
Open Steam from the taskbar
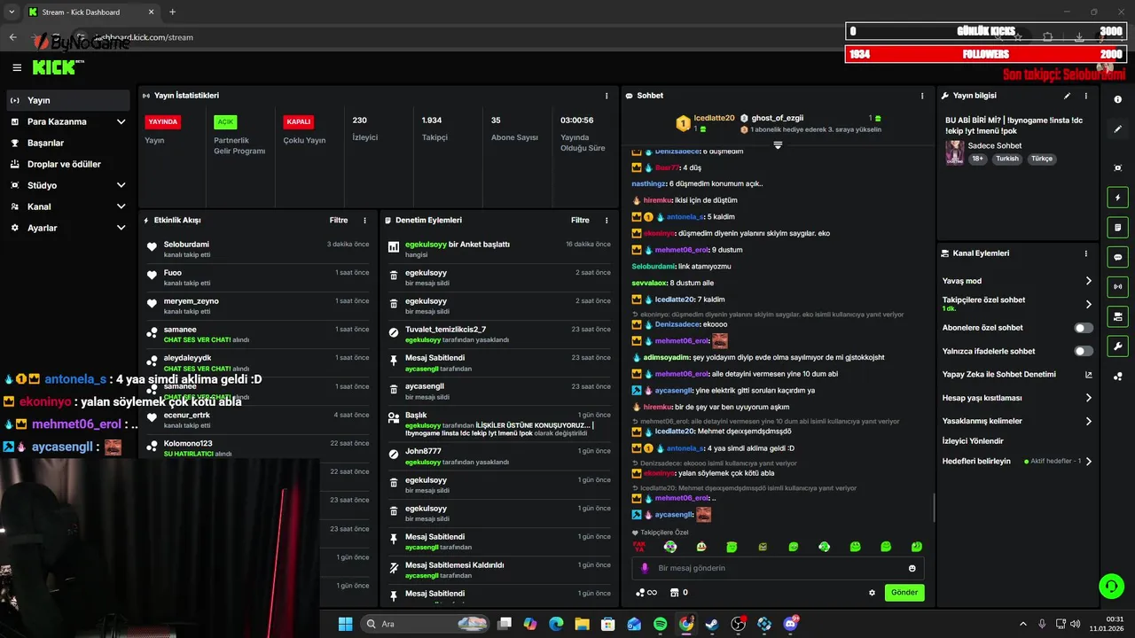pos(712,624)
